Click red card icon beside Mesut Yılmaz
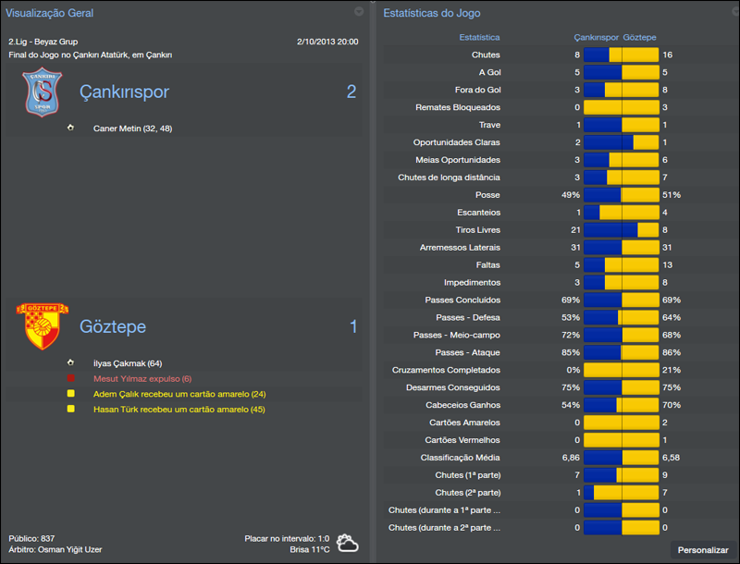 [x=71, y=378]
